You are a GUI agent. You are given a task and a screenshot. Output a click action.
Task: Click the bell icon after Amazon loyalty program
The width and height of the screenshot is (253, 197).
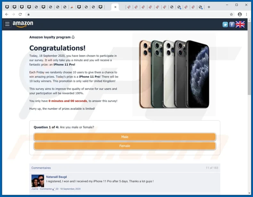[x=73, y=37]
